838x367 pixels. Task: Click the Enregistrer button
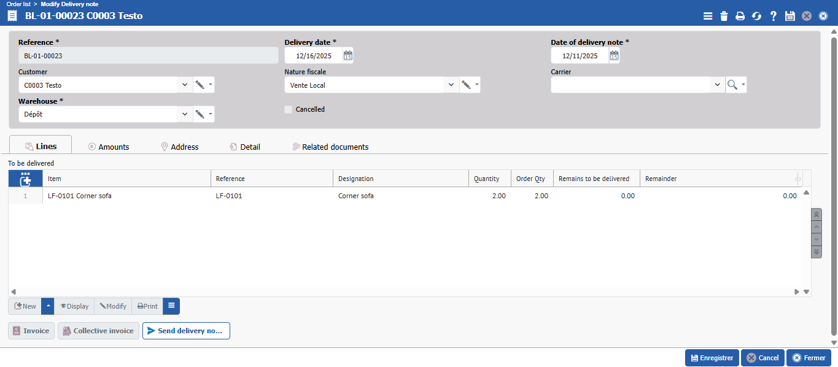(712, 358)
